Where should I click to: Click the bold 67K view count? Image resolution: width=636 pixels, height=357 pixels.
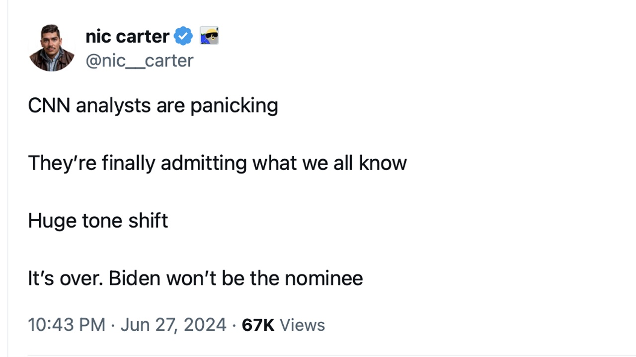258,325
